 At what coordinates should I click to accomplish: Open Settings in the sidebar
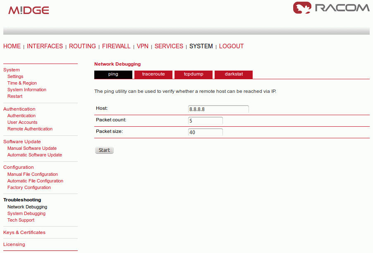point(15,76)
